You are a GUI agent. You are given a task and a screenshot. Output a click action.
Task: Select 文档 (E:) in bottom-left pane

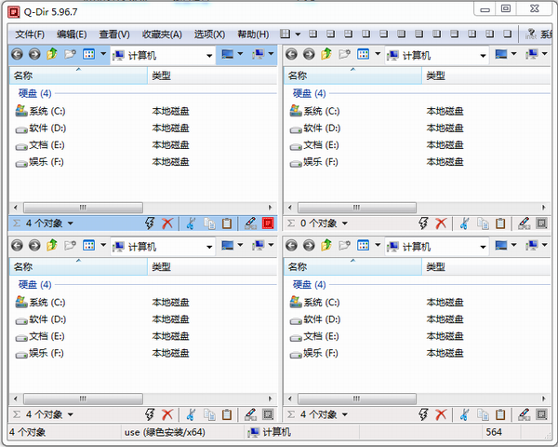tap(40, 336)
